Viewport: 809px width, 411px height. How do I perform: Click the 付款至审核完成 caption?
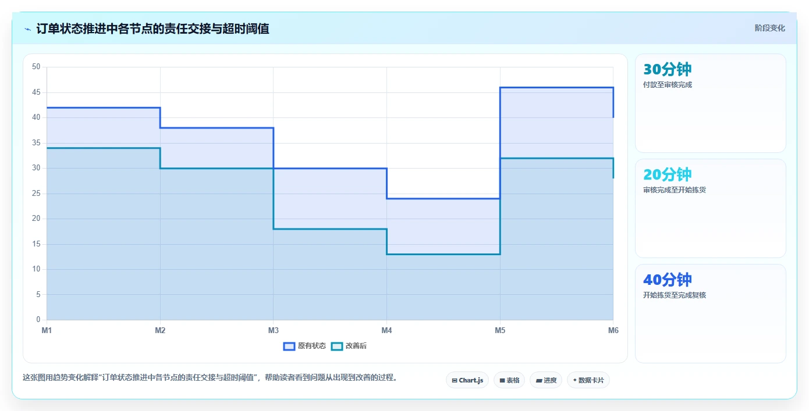[668, 85]
